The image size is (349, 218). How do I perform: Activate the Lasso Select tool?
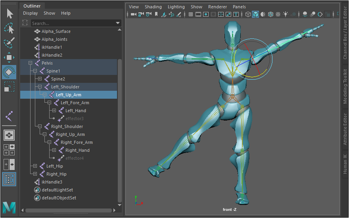pyautogui.click(x=9, y=28)
